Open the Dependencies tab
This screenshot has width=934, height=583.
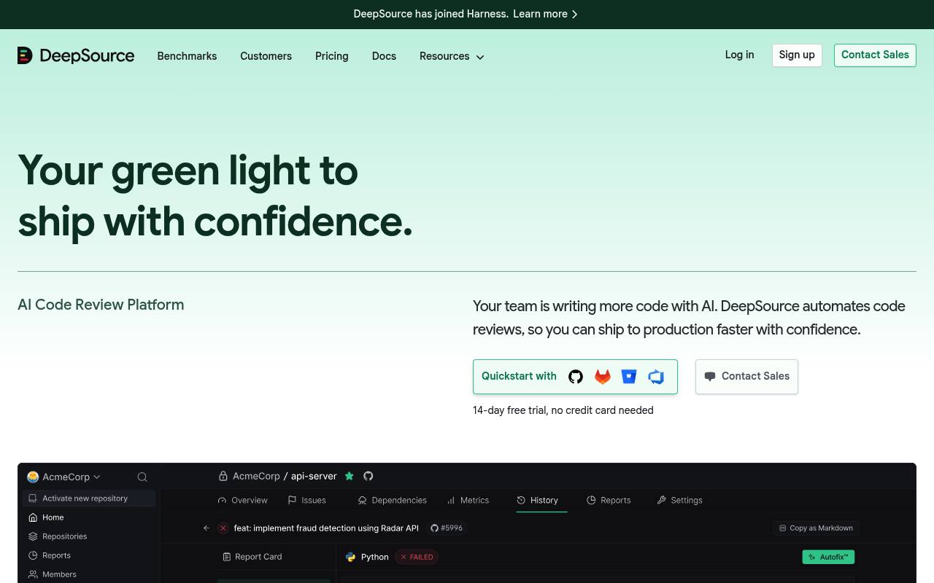392,501
